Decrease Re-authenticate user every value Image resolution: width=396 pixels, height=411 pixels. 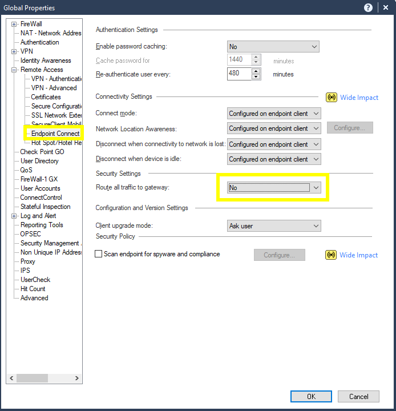(256, 77)
